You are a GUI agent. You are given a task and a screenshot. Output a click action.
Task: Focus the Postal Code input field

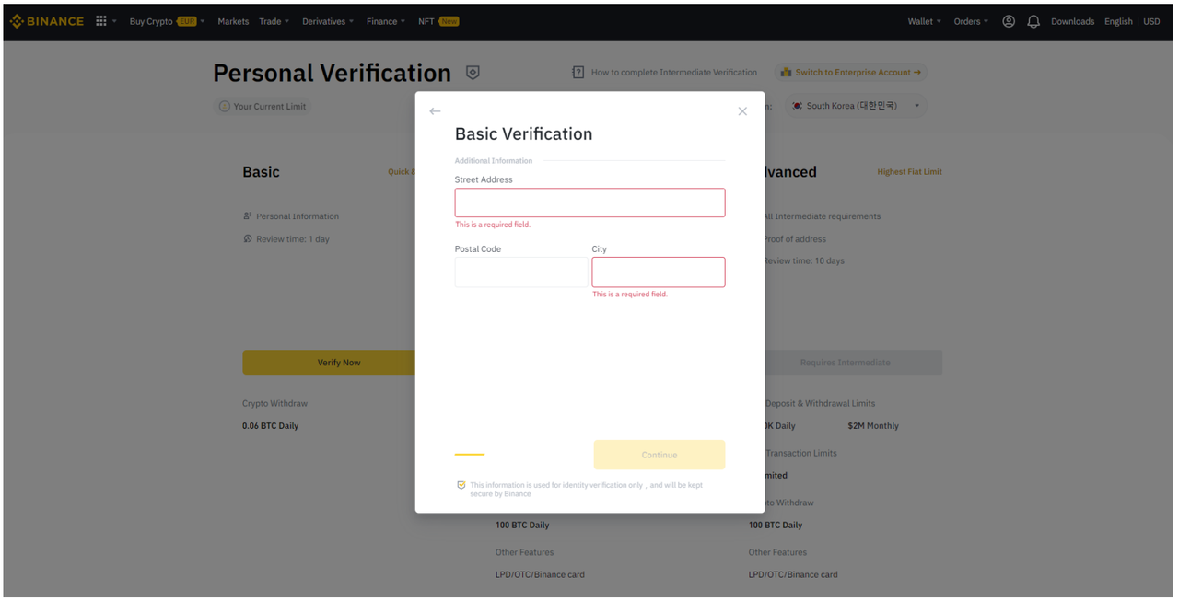tap(521, 272)
